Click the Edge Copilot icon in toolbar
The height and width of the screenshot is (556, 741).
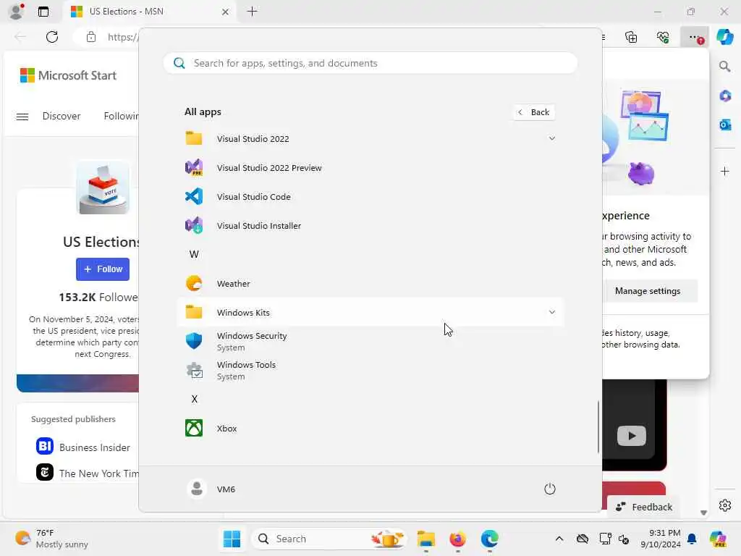pyautogui.click(x=724, y=37)
